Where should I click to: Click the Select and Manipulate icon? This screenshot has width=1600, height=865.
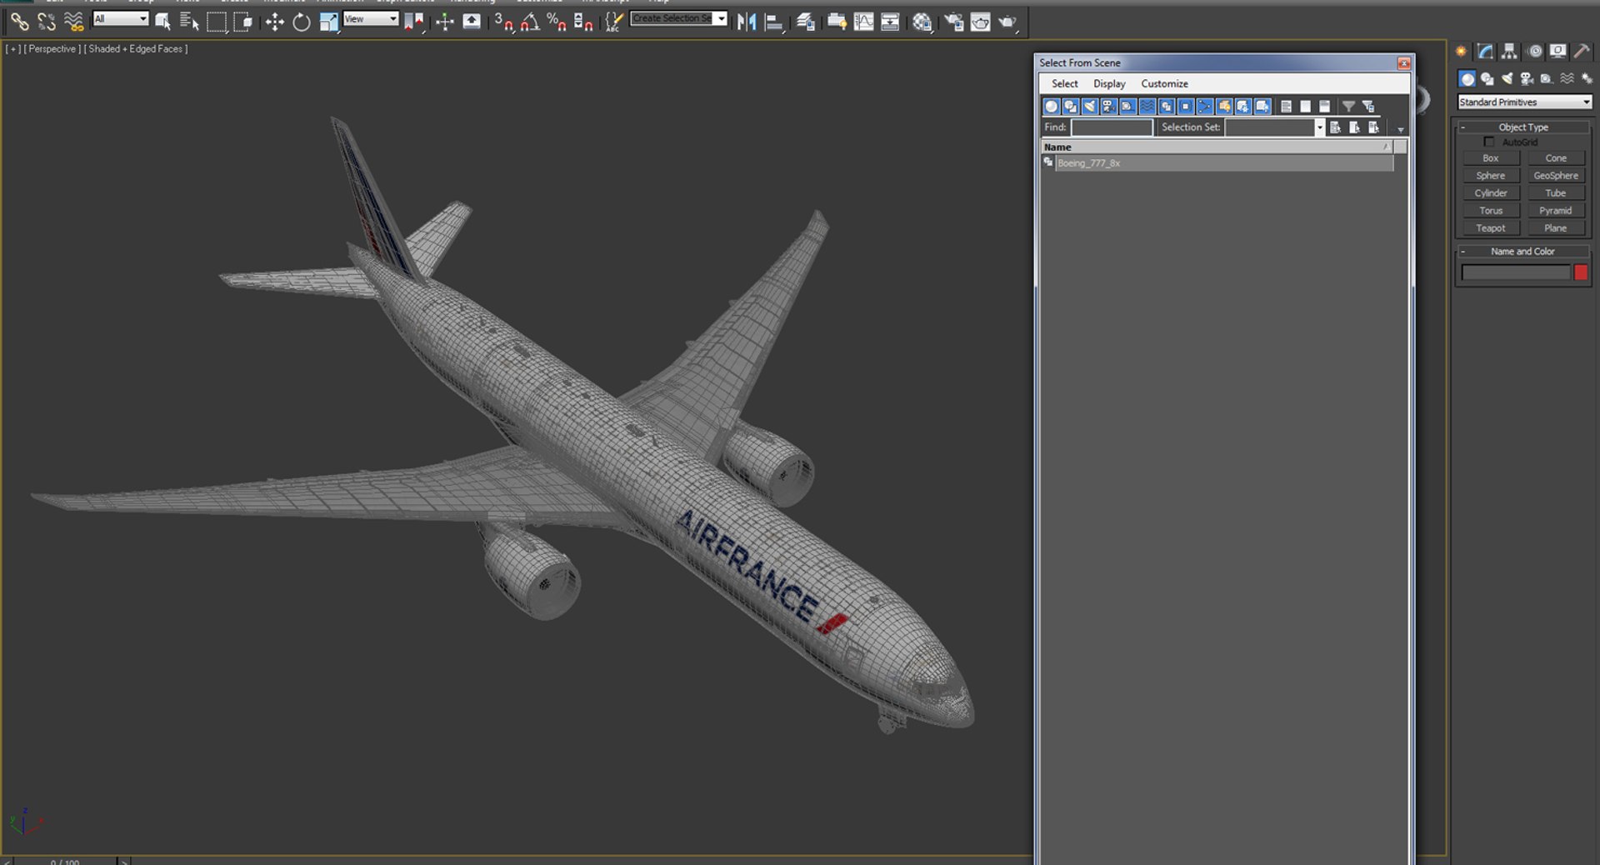click(x=444, y=22)
